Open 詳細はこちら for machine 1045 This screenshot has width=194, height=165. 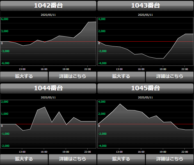pyautogui.click(x=170, y=159)
